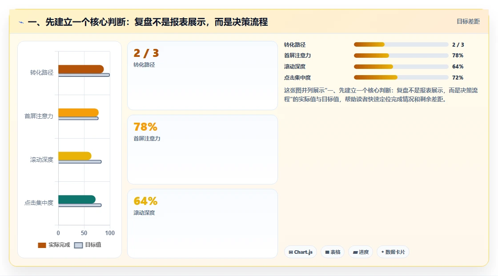Click the 点击集中度 chart axis label
498x276 pixels.
[x=39, y=203]
